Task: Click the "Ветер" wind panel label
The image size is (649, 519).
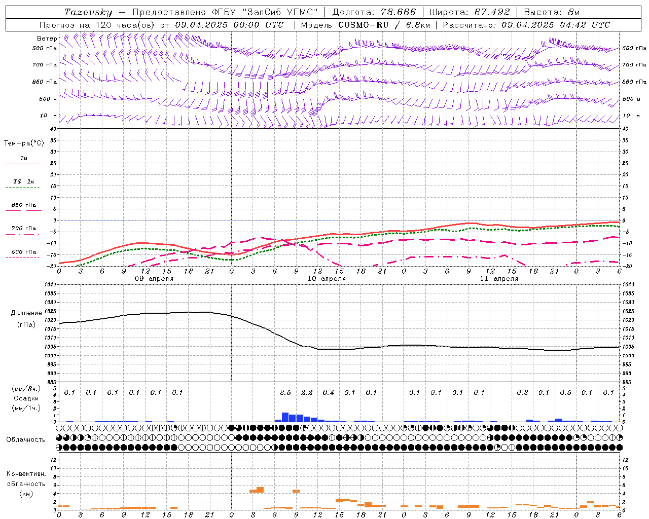Action: pyautogui.click(x=47, y=39)
